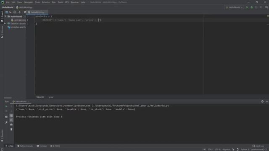Open the Event Log
Image resolution: width=269 pixels, height=151 pixels.
click(x=258, y=146)
